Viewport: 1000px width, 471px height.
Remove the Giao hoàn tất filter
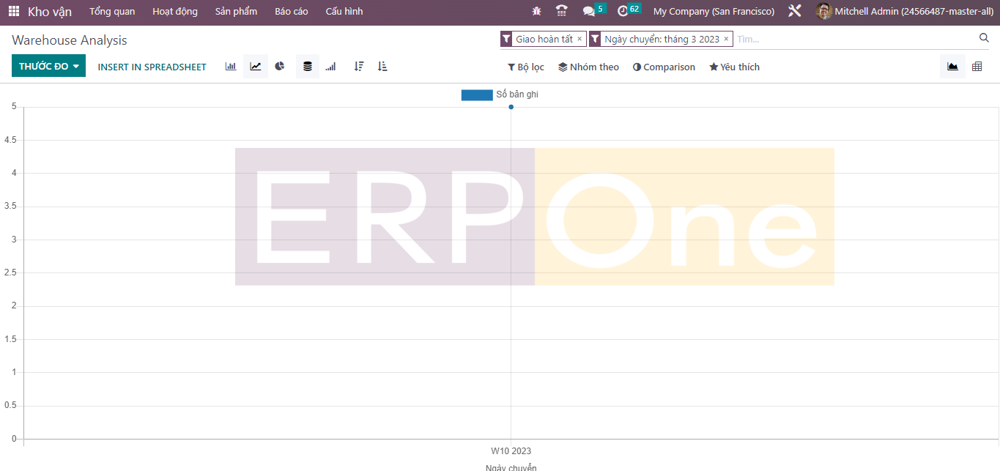click(579, 39)
